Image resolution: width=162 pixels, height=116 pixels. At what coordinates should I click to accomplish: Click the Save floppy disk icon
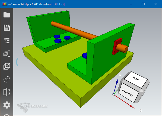[6, 27]
